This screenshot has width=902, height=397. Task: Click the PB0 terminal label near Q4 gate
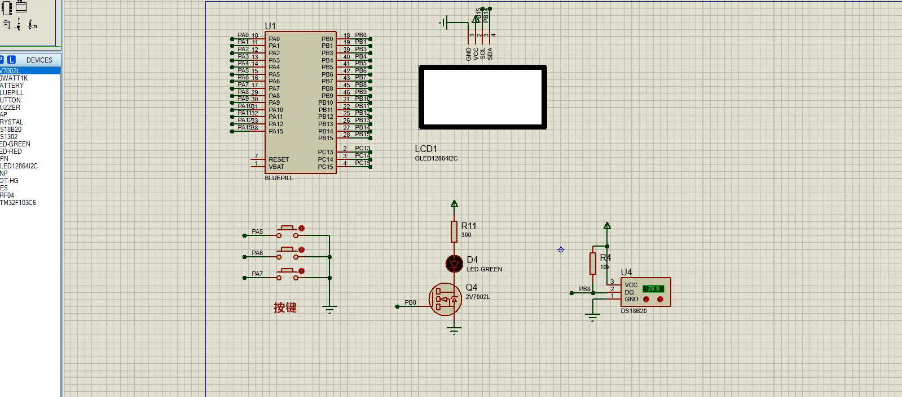point(410,302)
